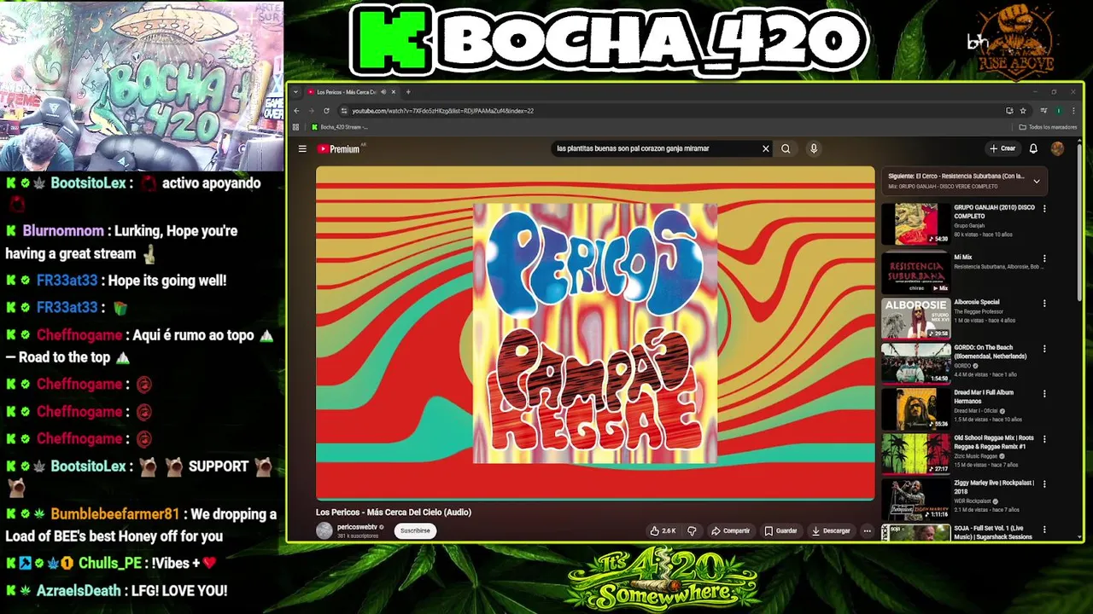The width and height of the screenshot is (1093, 614).
Task: Click The Reggae Professor channel name
Action: click(x=979, y=311)
